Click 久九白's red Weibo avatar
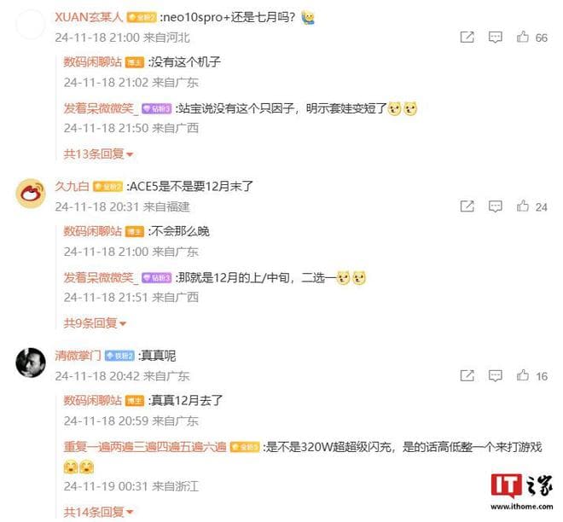This screenshot has height=522, width=563. pos(31,194)
